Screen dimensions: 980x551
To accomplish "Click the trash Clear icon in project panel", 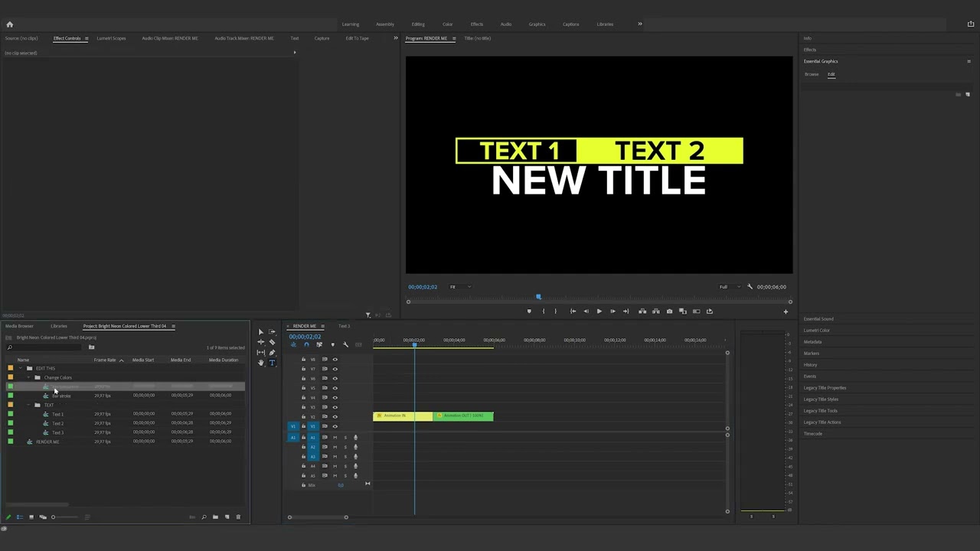I will coord(238,517).
